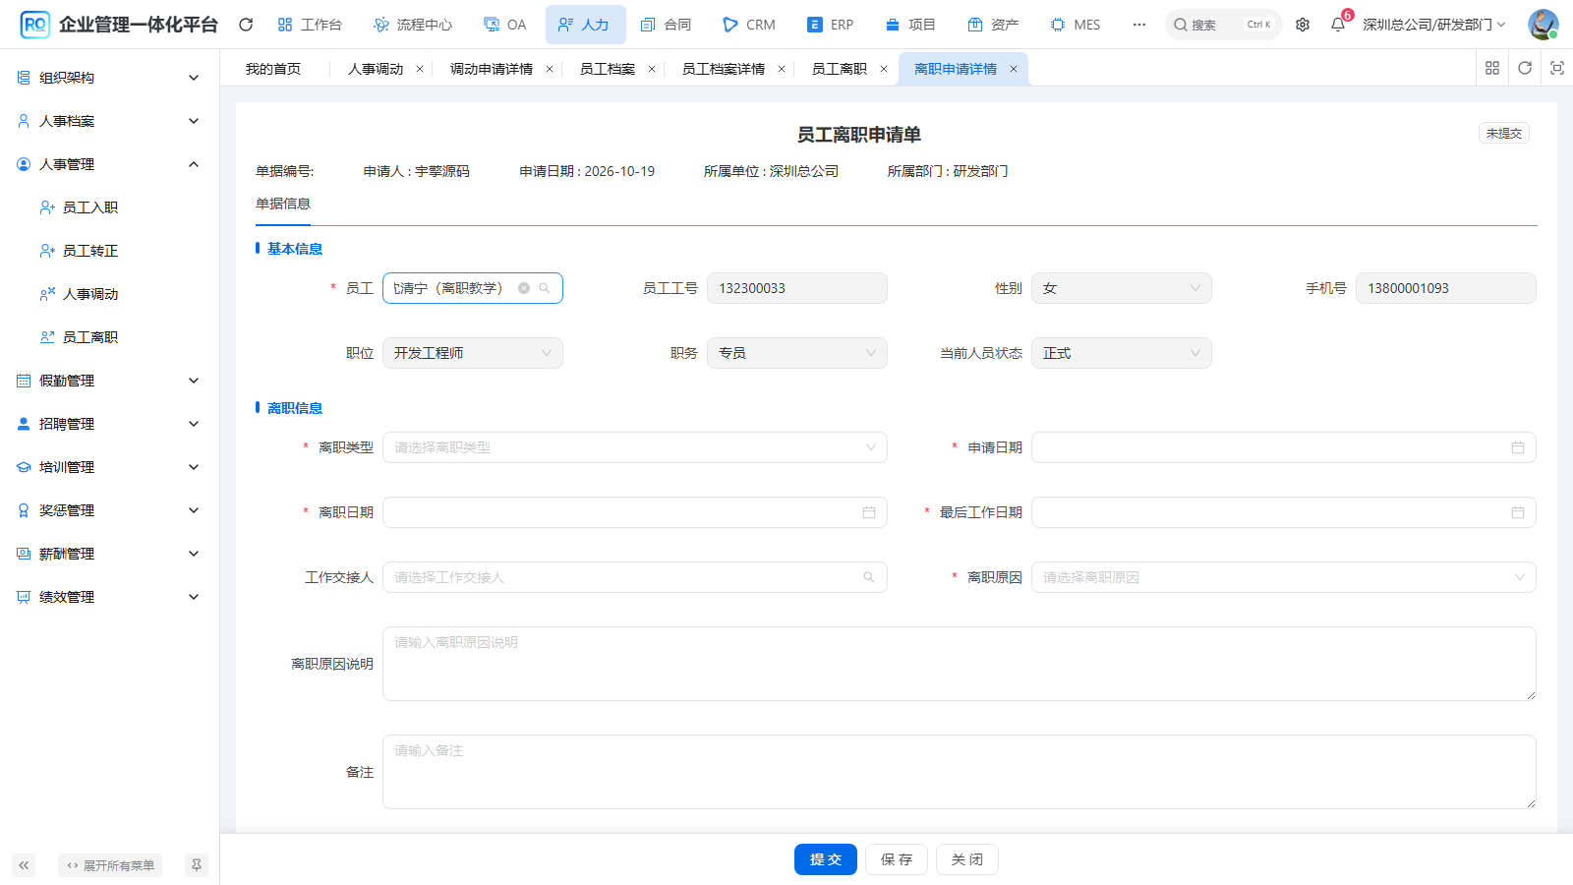The width and height of the screenshot is (1573, 885).
Task: Click the 备注 text area
Action: (x=960, y=772)
